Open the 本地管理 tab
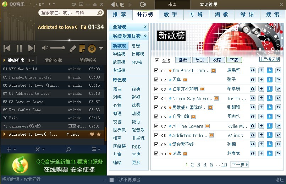Viewport: 286px width, 184px height. coord(208,5)
